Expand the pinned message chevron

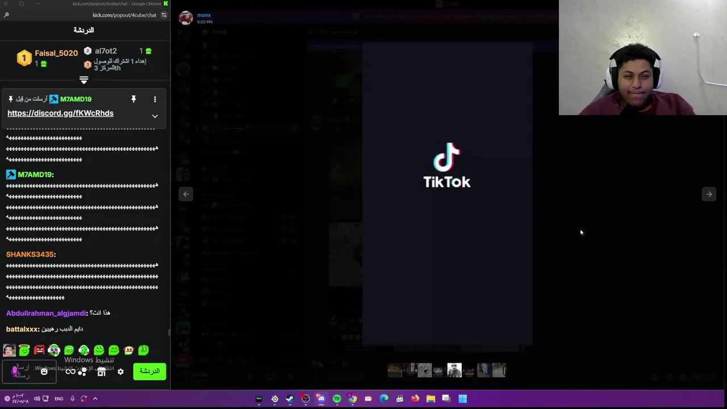coord(154,116)
